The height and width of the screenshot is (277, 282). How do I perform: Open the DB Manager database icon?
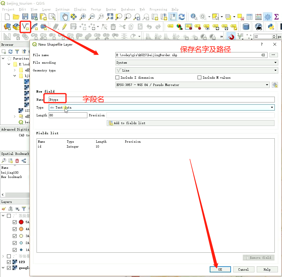coord(246,27)
